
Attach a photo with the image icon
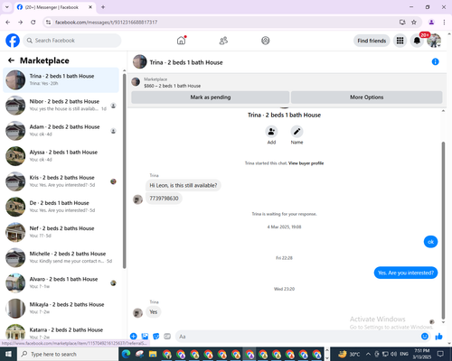click(145, 337)
